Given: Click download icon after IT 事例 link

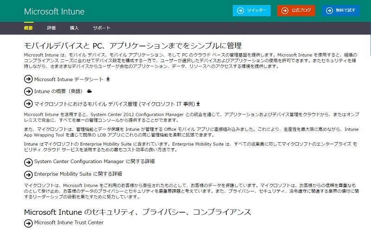Looking at the screenshot, I should click(x=198, y=104).
